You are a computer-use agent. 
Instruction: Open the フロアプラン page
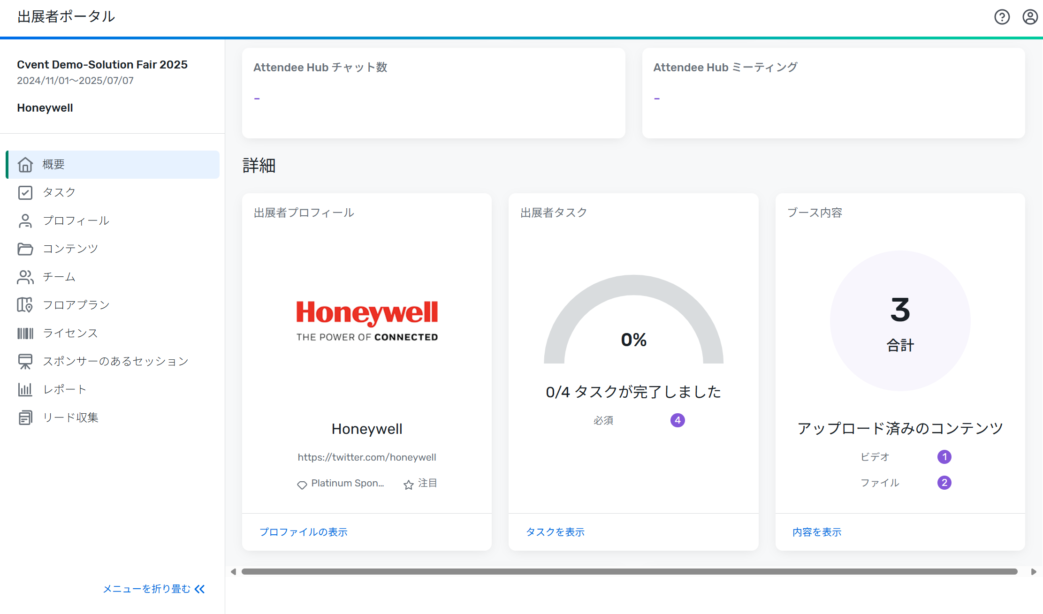(113, 305)
